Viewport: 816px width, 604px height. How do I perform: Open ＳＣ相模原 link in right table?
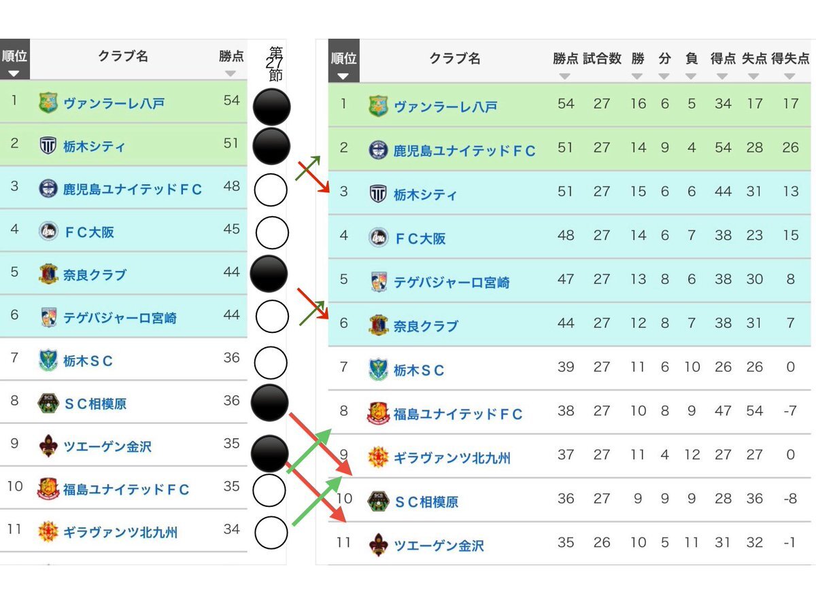426,502
